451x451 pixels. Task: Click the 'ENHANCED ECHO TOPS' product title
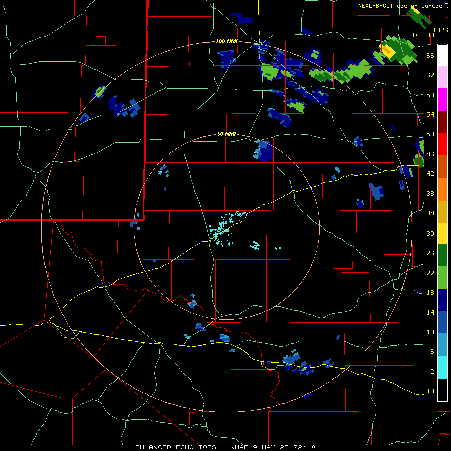[x=176, y=447]
